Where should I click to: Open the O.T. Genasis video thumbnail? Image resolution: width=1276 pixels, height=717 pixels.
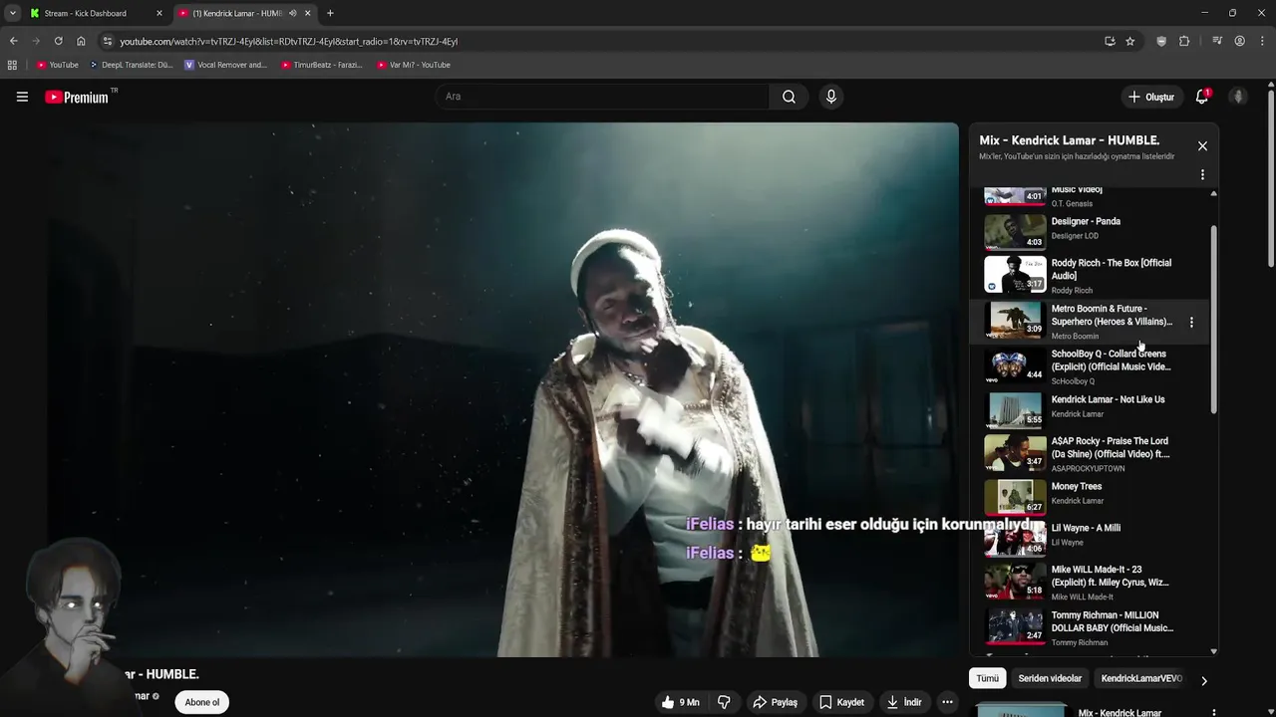pyautogui.click(x=1015, y=195)
